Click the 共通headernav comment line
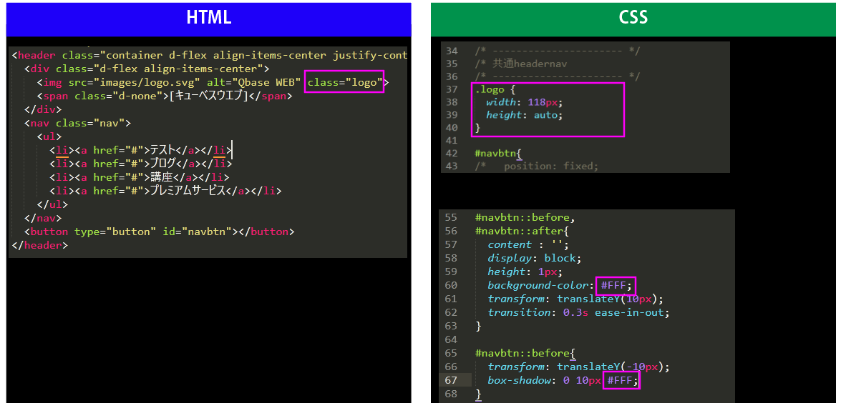This screenshot has height=403, width=841. (520, 64)
